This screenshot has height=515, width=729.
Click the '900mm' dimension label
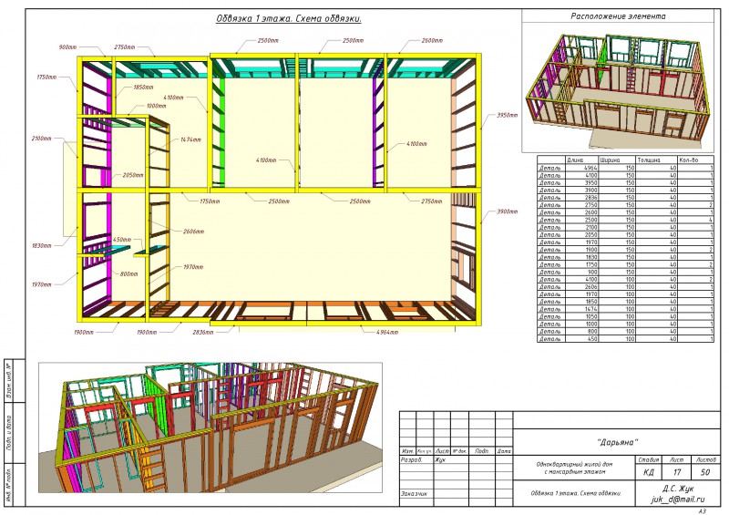click(x=67, y=47)
